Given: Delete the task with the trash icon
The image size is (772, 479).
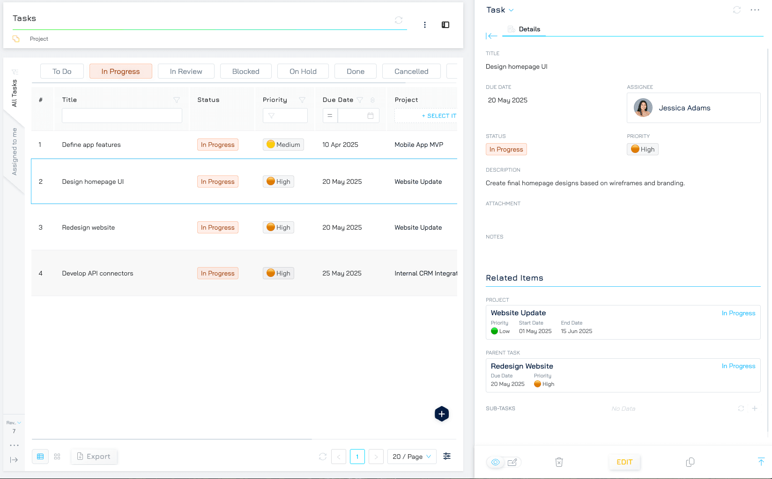Looking at the screenshot, I should tap(559, 462).
